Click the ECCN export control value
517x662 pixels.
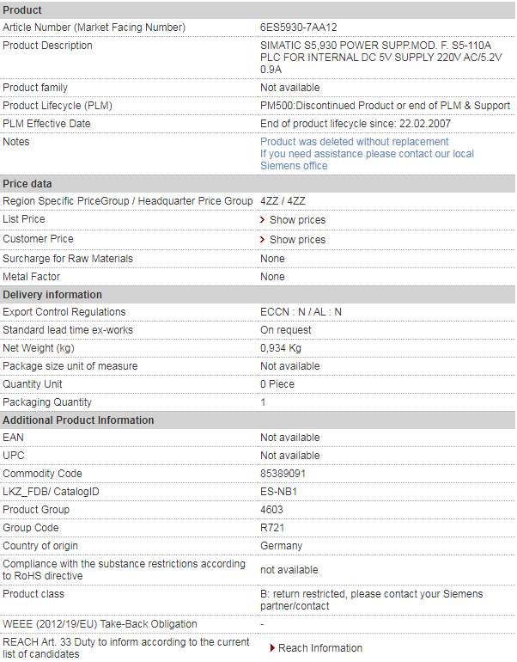301,312
